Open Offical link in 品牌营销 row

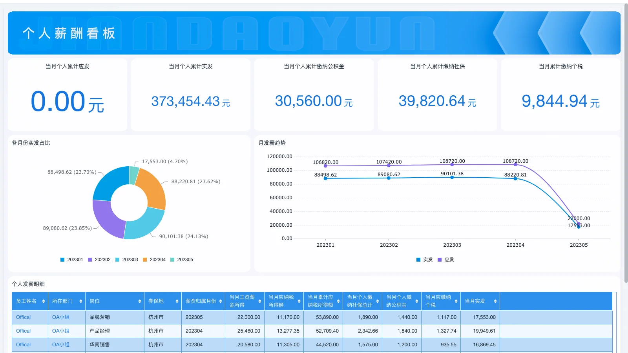coord(23,317)
